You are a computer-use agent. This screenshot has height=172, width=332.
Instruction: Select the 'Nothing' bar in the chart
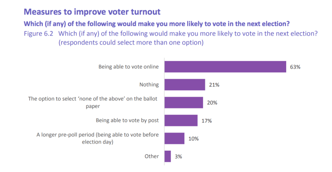[x=184, y=85]
